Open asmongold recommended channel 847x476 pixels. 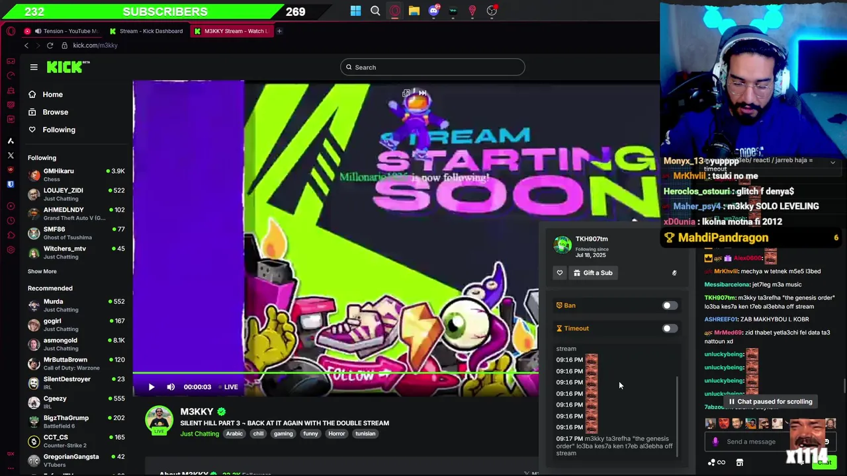[x=76, y=344]
